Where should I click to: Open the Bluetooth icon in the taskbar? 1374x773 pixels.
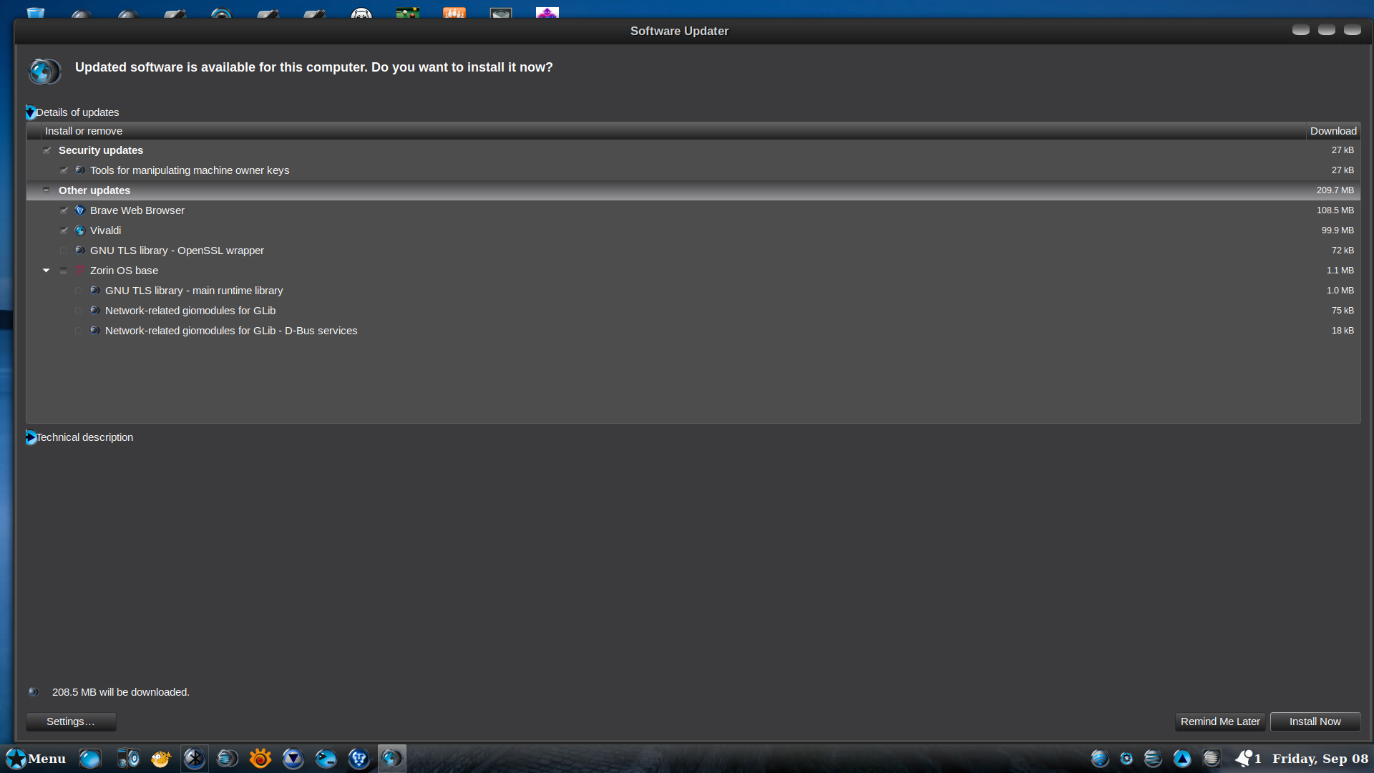(x=194, y=759)
